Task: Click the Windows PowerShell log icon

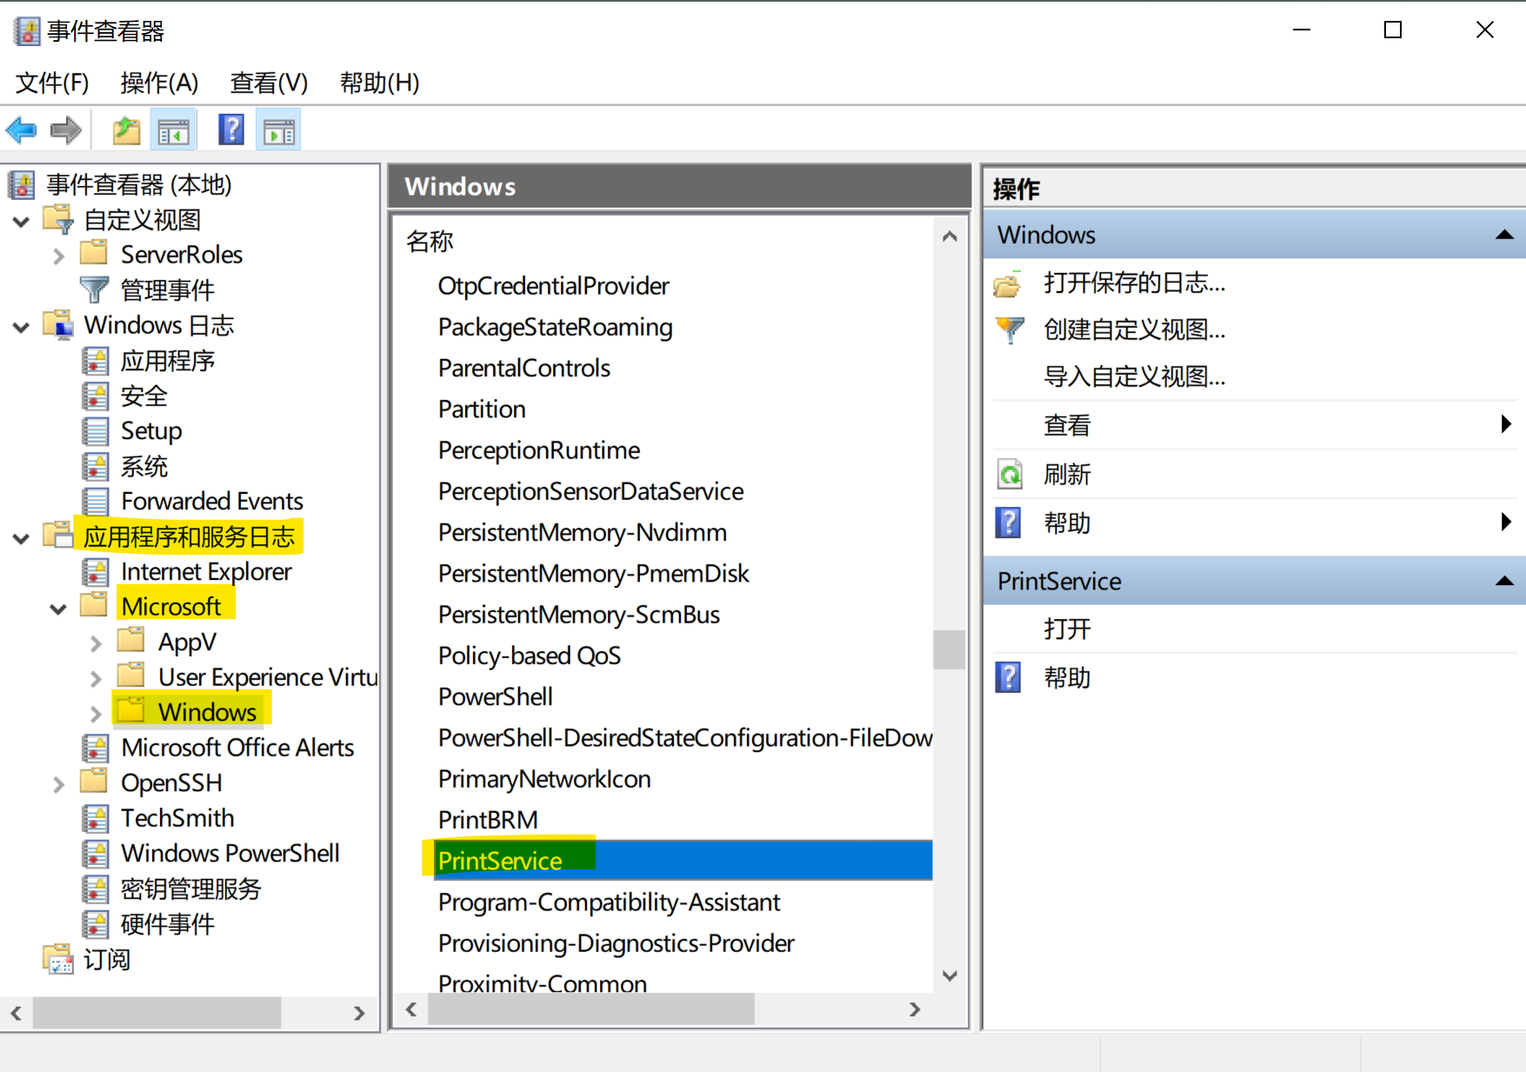Action: click(96, 854)
